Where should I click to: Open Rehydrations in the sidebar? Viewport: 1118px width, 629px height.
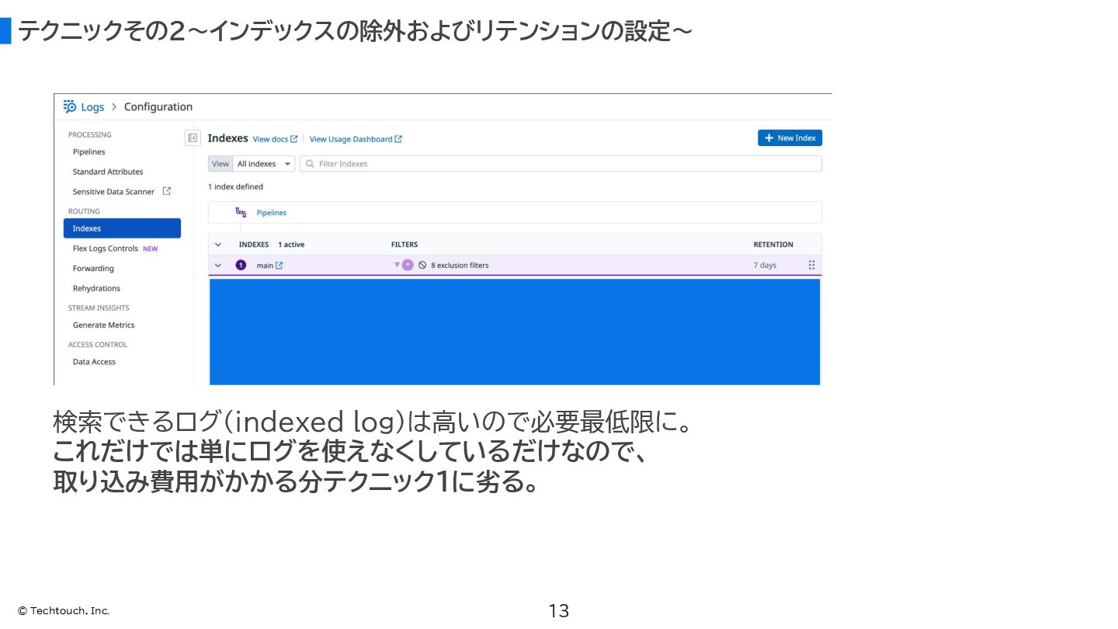[x=96, y=288]
